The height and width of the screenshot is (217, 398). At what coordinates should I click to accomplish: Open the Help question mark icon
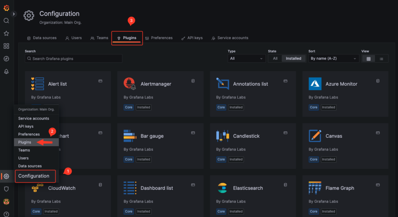6,214
